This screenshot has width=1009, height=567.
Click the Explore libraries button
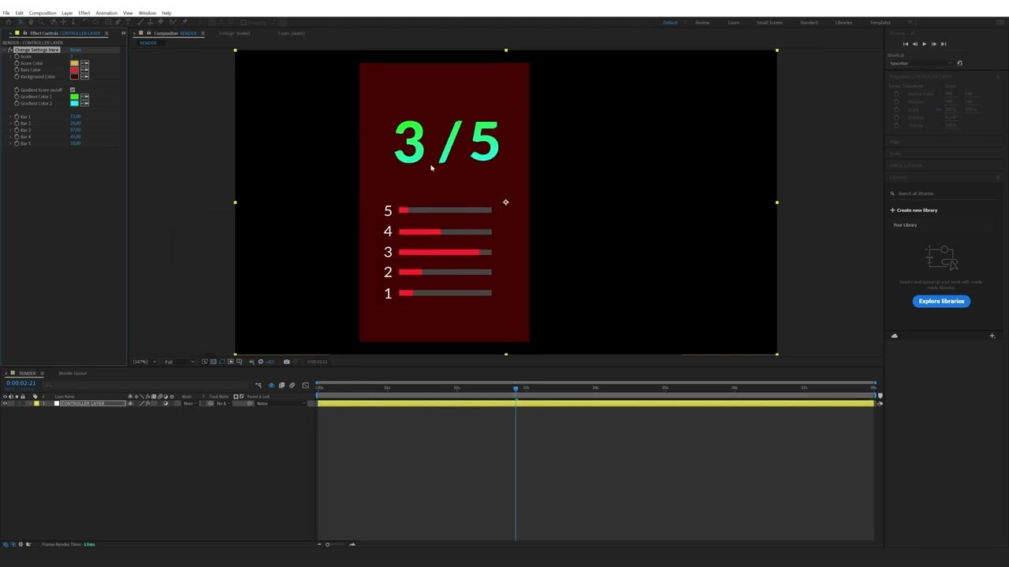(x=941, y=301)
